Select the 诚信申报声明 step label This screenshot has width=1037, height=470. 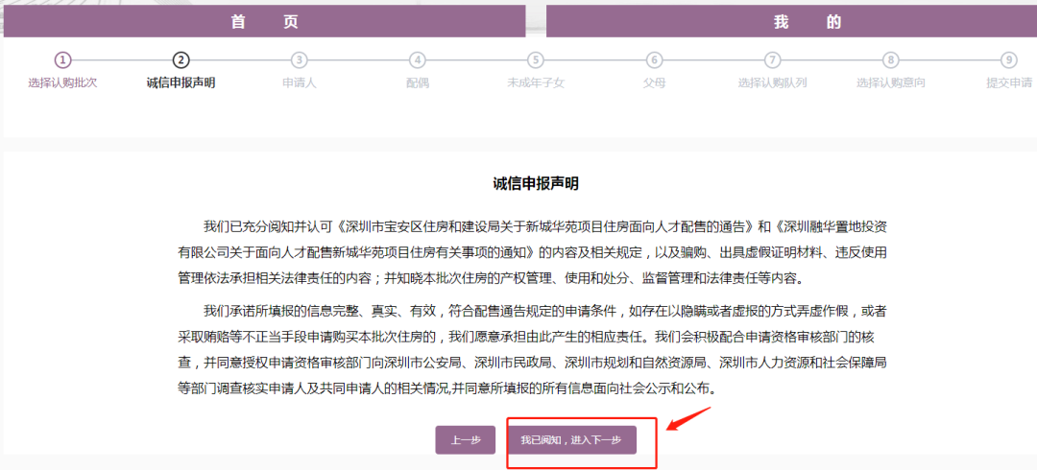pyautogui.click(x=181, y=83)
